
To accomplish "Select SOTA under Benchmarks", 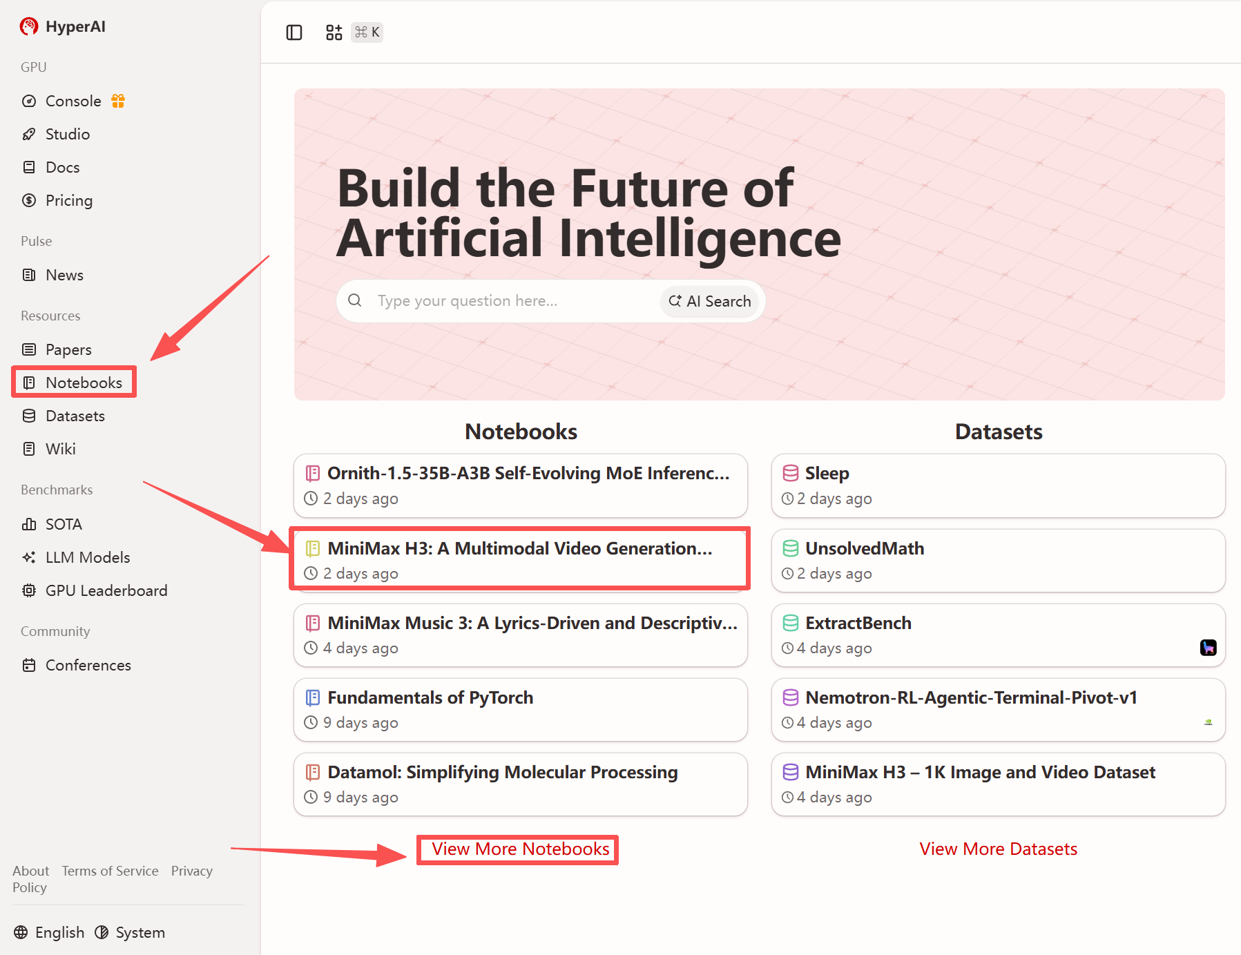I will coord(64,525).
